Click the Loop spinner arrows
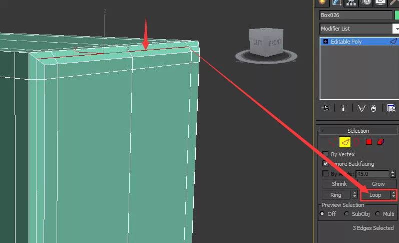Image resolution: width=399 pixels, height=243 pixels. tap(393, 195)
